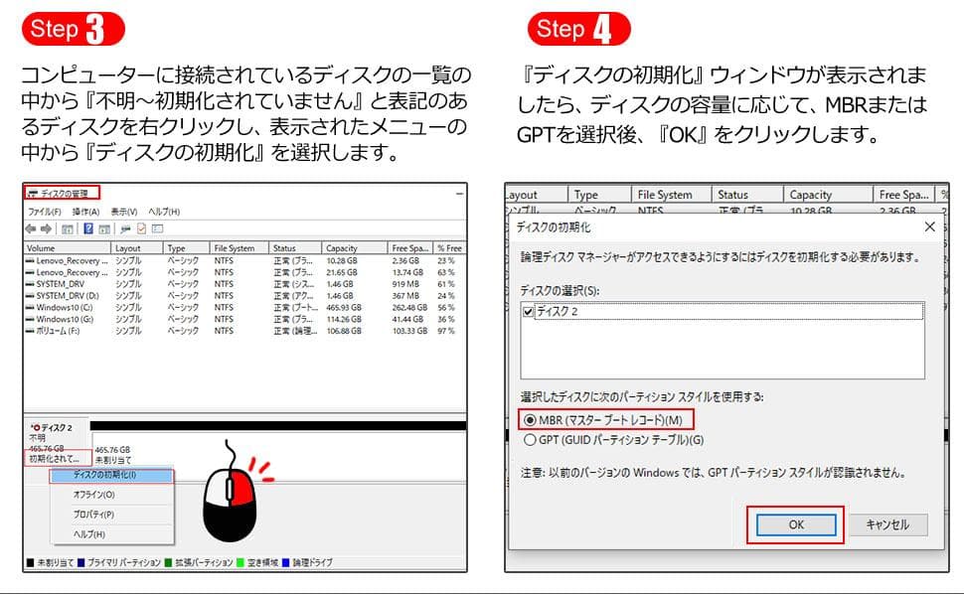The height and width of the screenshot is (596, 964).
Task: Open the ファイル(F) menu
Action: pos(45,212)
